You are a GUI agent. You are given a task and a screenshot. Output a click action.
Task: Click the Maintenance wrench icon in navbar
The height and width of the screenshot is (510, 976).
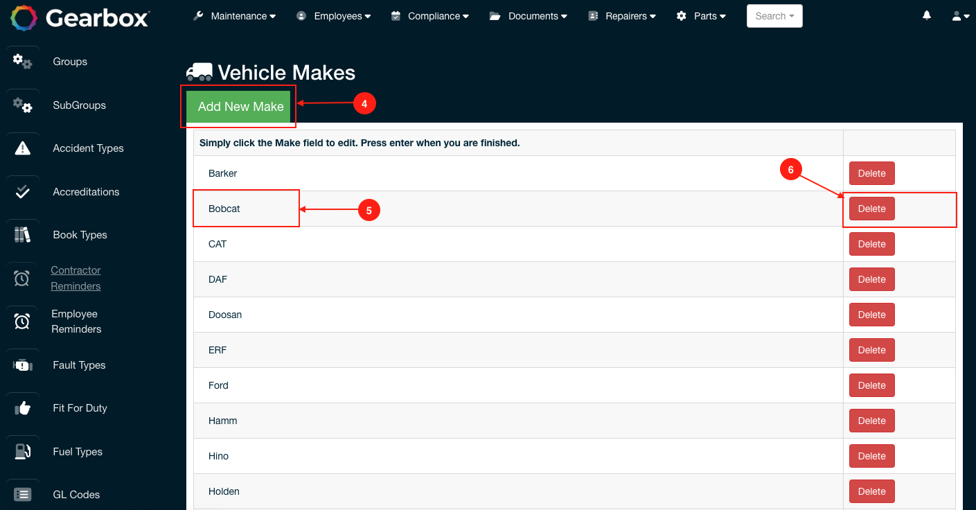point(198,16)
